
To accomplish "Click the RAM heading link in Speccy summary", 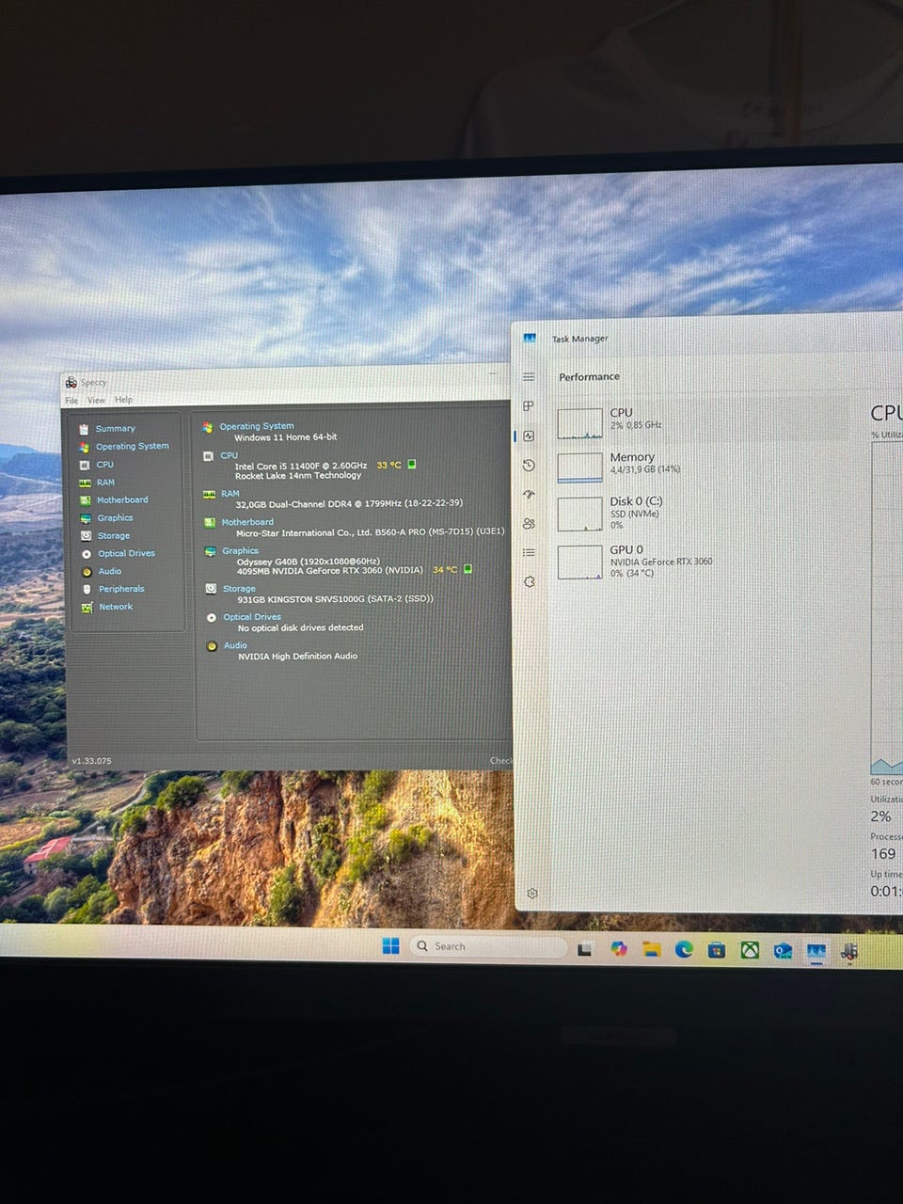I will 230,494.
